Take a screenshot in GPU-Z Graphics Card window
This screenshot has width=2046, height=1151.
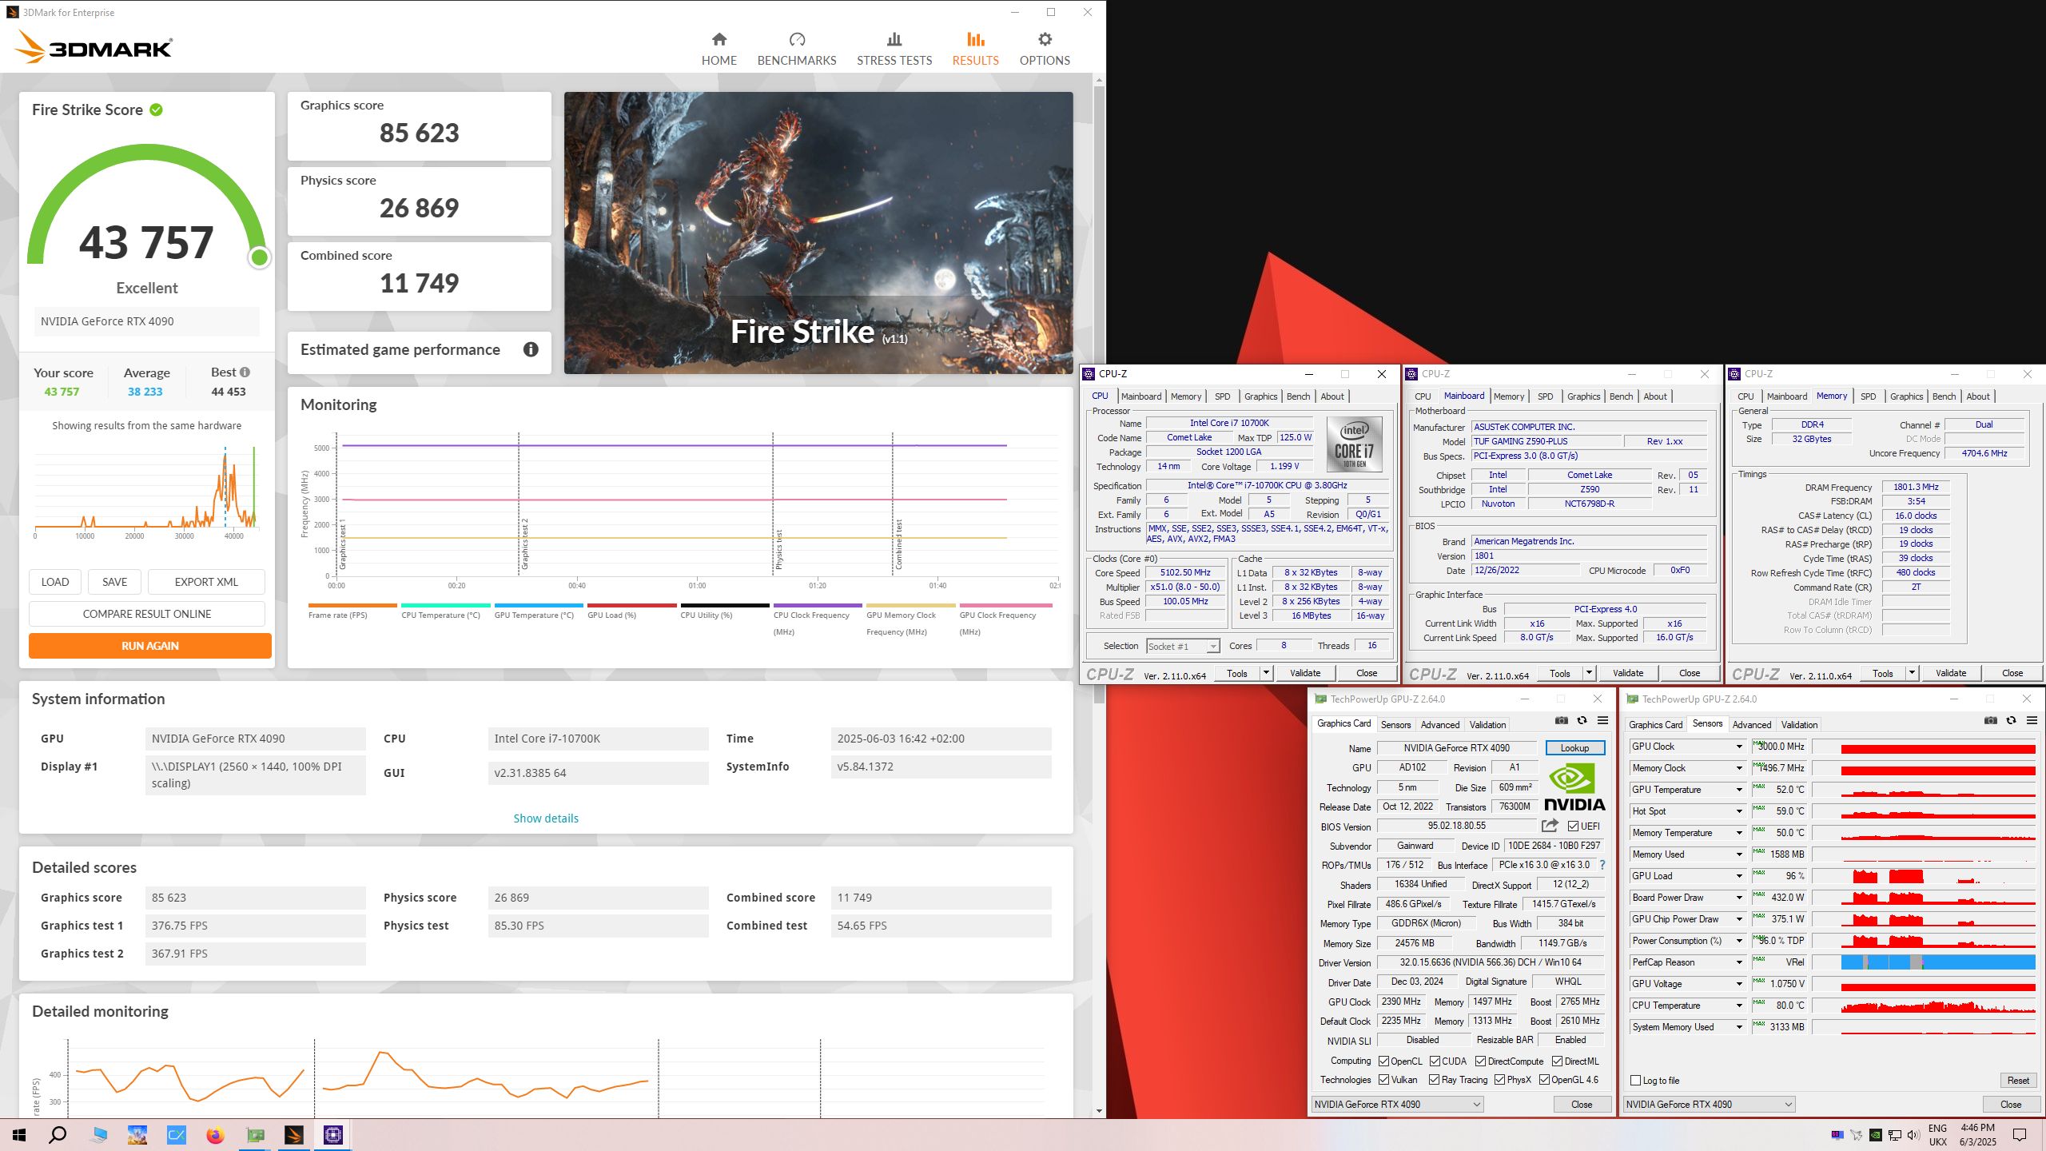(1561, 720)
